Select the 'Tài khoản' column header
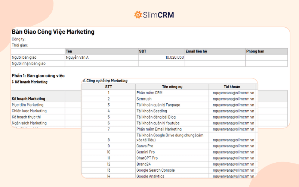 point(232,87)
